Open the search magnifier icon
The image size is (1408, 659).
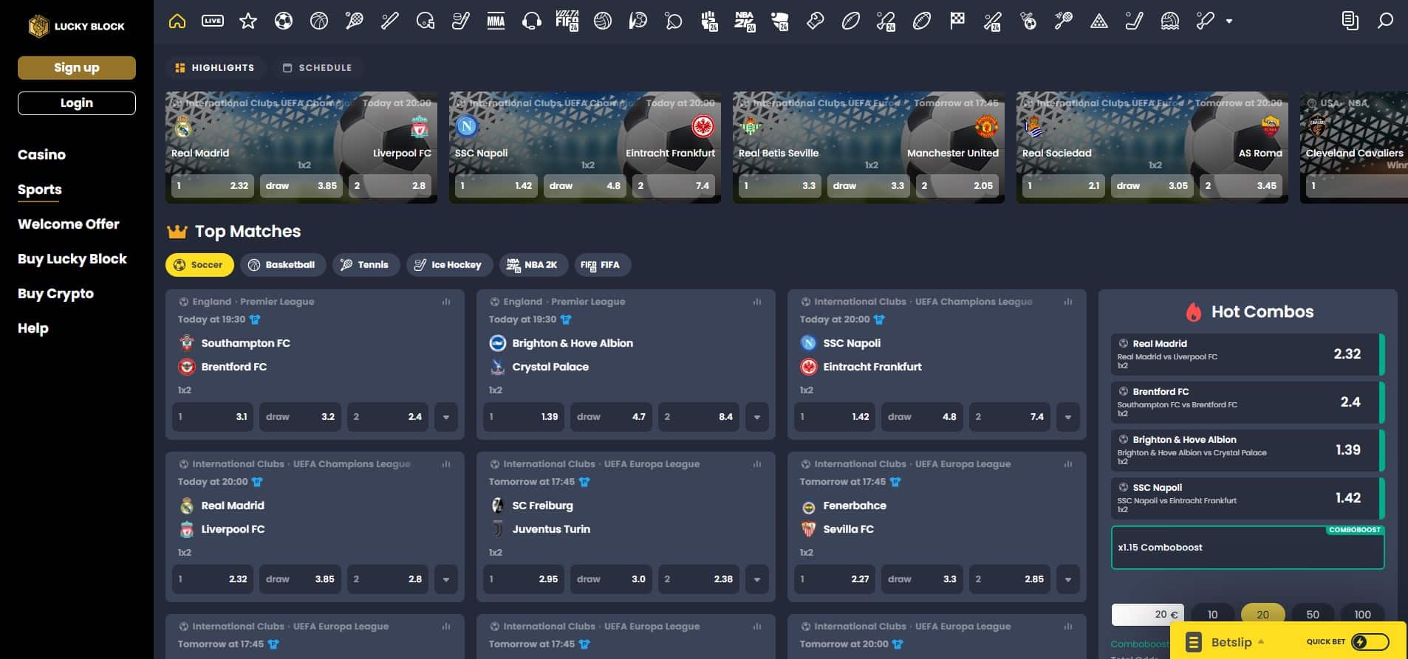point(1385,21)
